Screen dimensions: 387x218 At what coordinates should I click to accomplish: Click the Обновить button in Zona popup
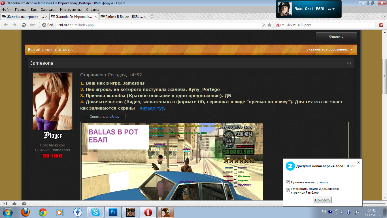pos(323,200)
